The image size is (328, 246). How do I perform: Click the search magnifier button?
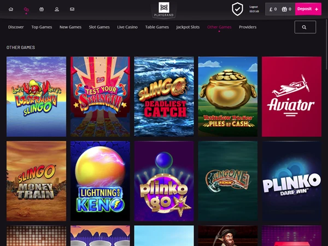[x=305, y=27]
